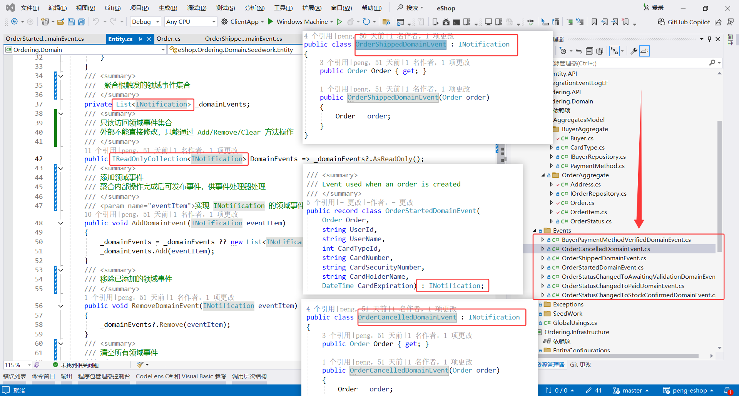Image resolution: width=739 pixels, height=396 pixels.
Task: Click the GitHub Copilot icon
Action: pyautogui.click(x=661, y=22)
